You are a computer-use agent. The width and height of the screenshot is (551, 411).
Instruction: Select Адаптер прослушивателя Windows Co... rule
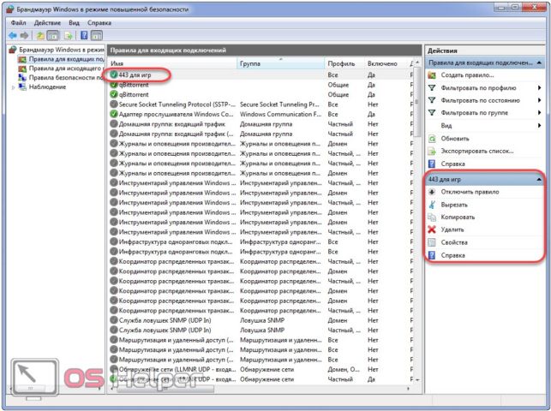point(176,114)
